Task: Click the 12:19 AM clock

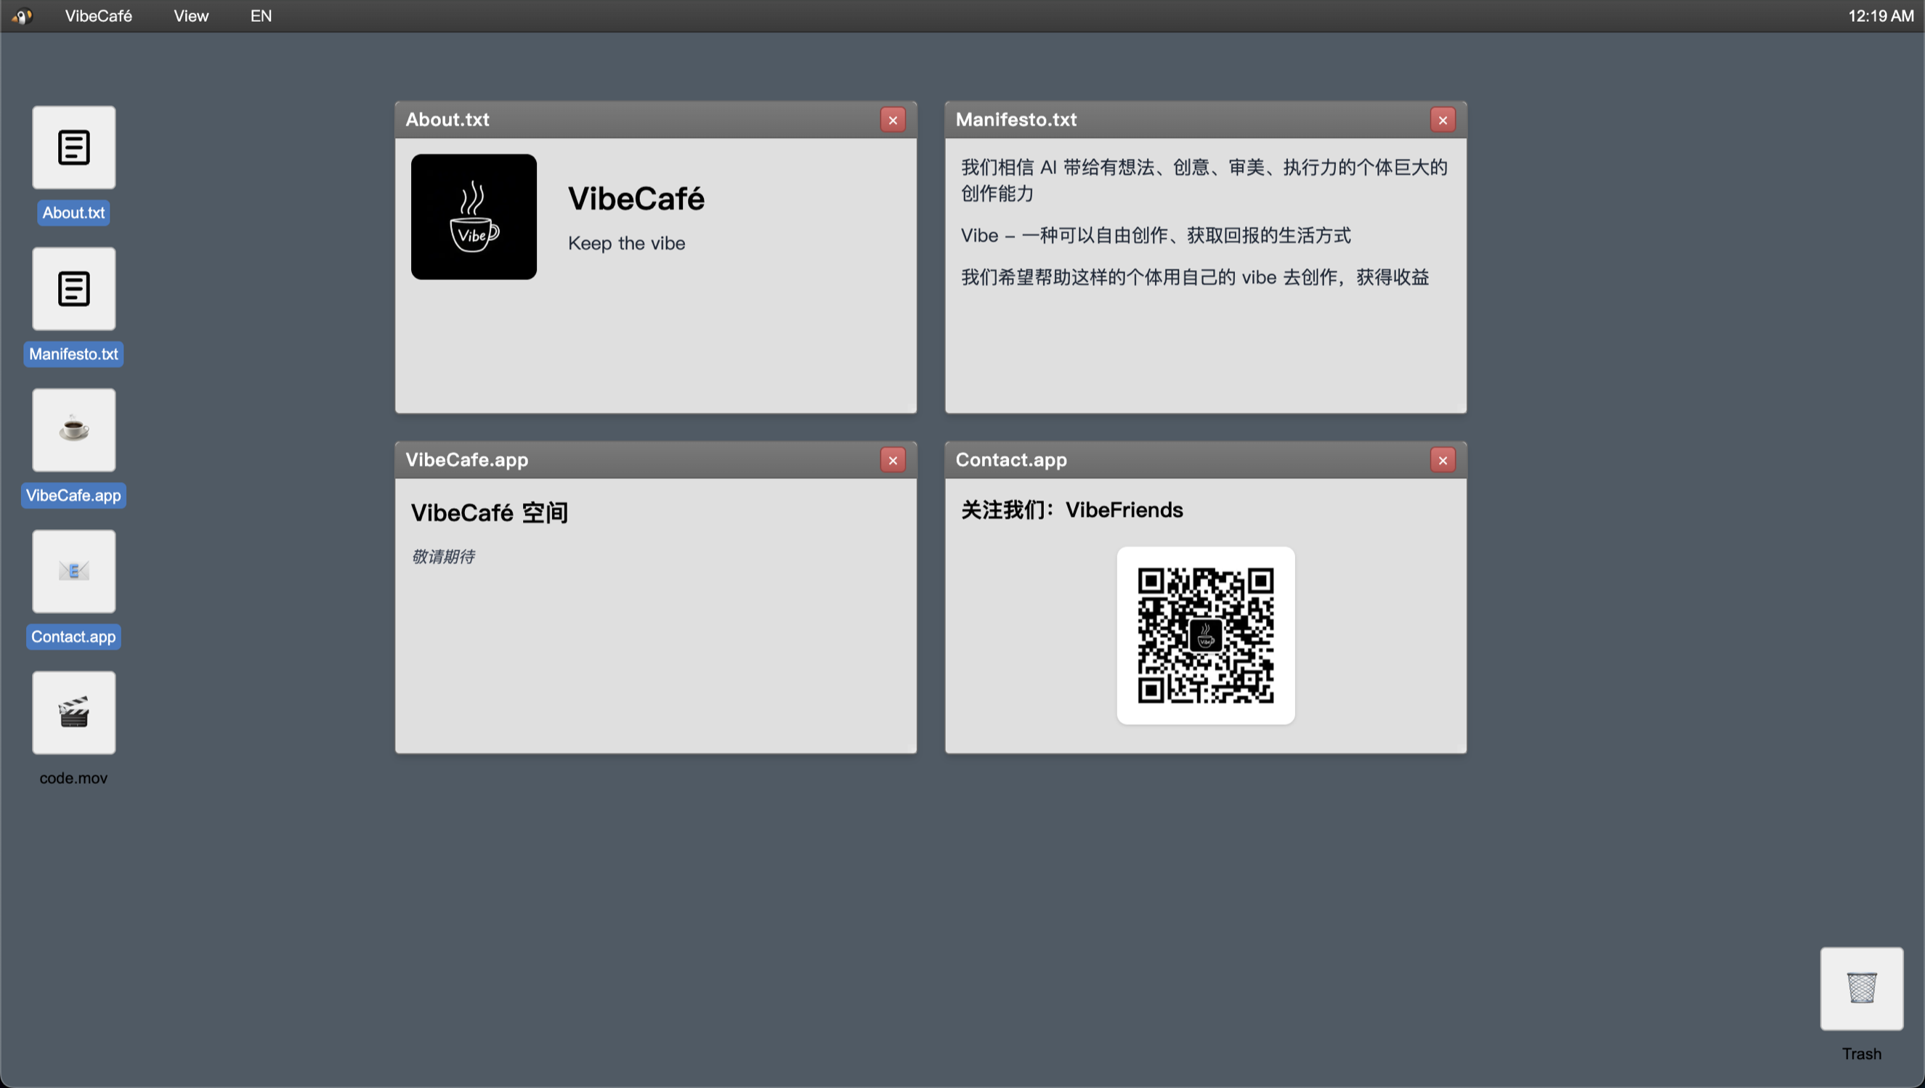Action: coord(1880,16)
